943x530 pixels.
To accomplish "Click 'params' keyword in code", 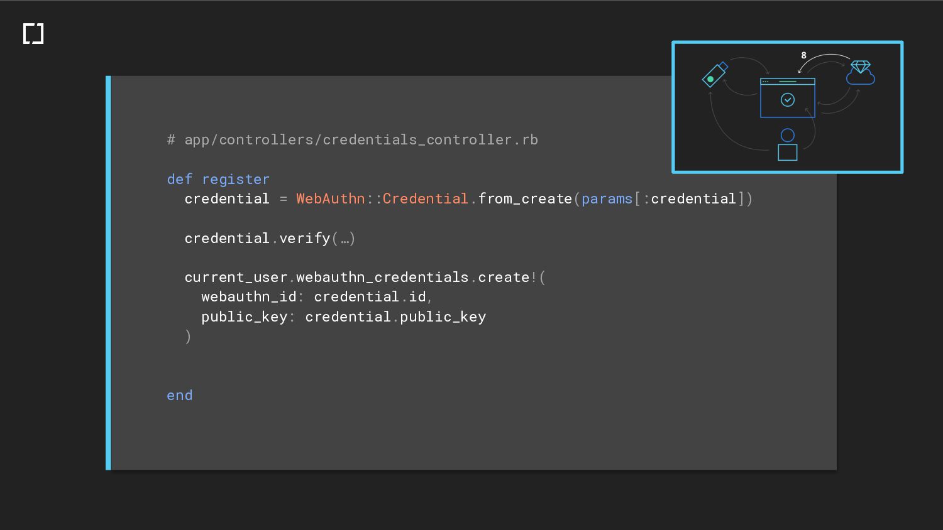I will pos(607,199).
